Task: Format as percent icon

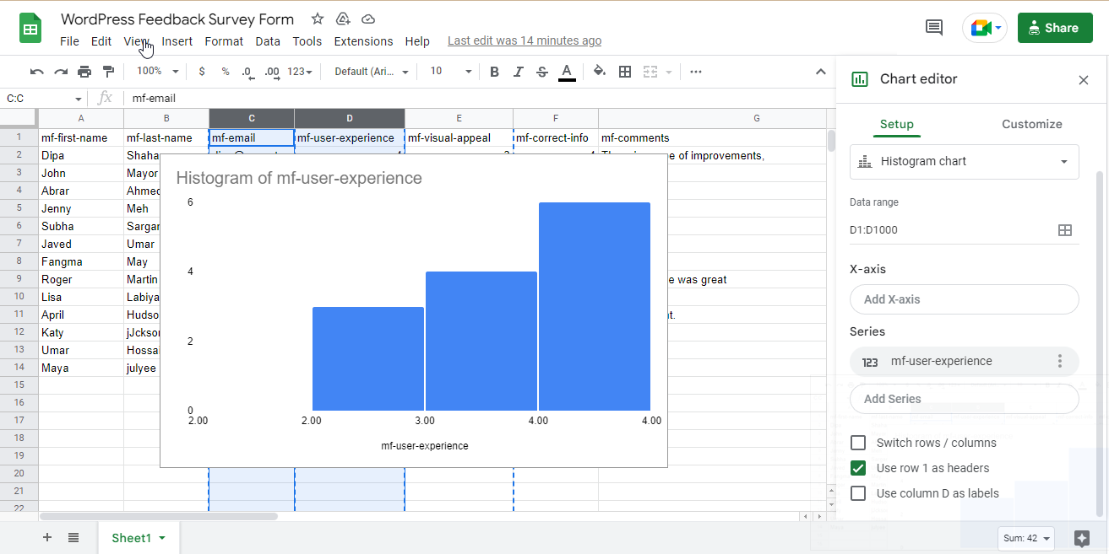Action: tap(226, 72)
